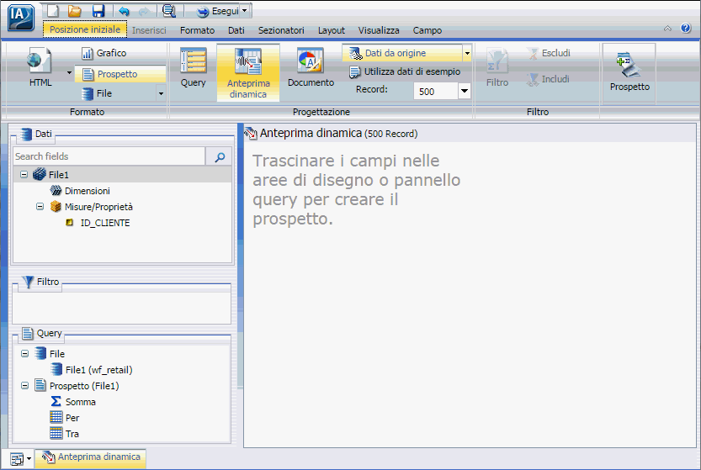Select Prospetto (File1) node
701x470 pixels.
coord(84,386)
